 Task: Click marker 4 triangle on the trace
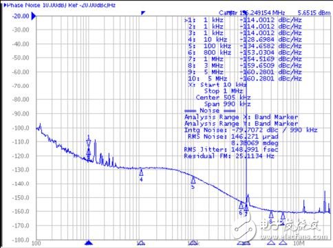[141, 172]
